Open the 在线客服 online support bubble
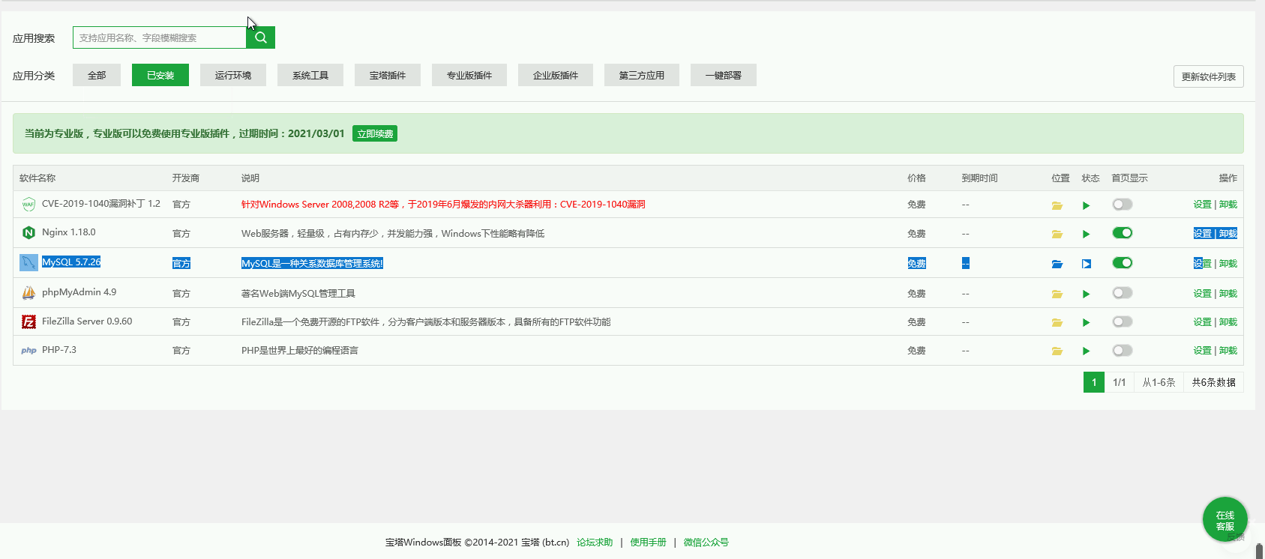Image resolution: width=1265 pixels, height=559 pixels. [1225, 519]
